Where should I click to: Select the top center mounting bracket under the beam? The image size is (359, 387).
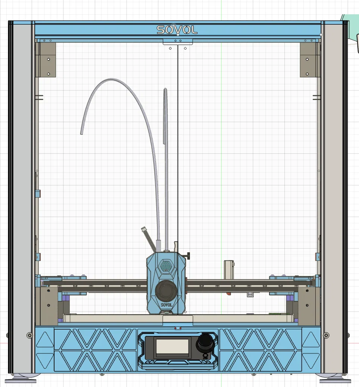click(178, 42)
